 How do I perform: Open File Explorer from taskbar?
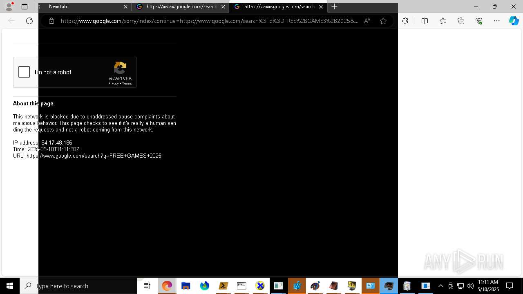click(186, 286)
